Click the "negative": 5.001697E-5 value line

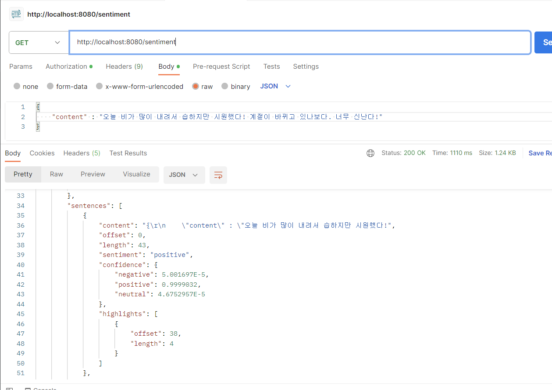pos(162,274)
